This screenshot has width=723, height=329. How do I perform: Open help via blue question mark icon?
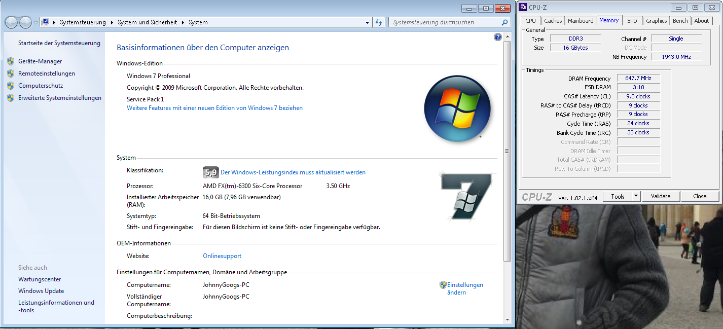[497, 37]
